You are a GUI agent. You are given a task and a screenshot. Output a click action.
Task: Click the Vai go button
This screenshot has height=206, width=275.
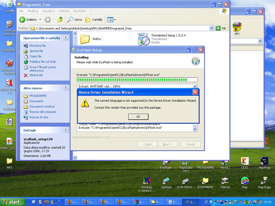click(x=221, y=28)
